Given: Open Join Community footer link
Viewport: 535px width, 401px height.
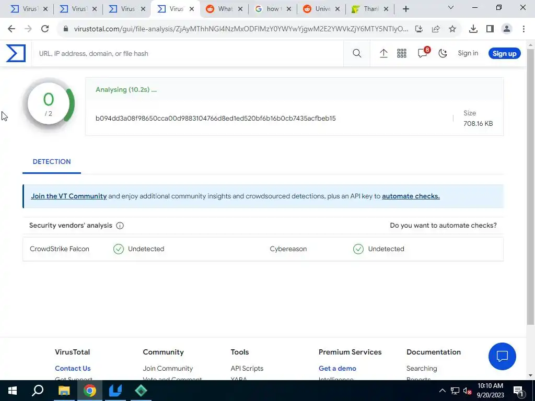Looking at the screenshot, I should click(x=168, y=368).
